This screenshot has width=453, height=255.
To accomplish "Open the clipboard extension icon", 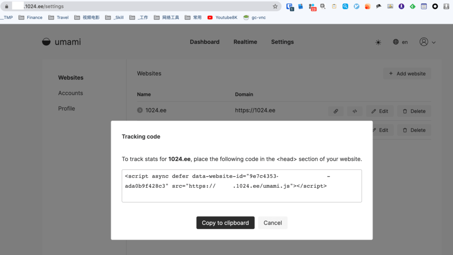I will tap(334, 6).
